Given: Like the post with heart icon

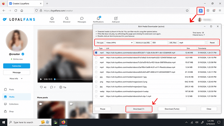Looking at the screenshot, I should tap(41, 87).
